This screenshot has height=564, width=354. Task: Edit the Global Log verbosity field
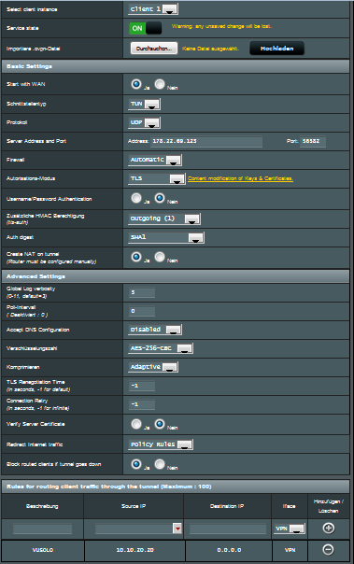pos(142,292)
